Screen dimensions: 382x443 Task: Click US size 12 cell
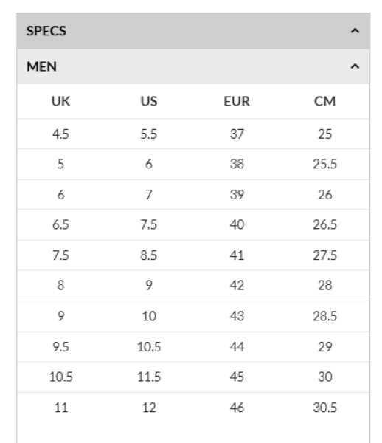click(149, 408)
